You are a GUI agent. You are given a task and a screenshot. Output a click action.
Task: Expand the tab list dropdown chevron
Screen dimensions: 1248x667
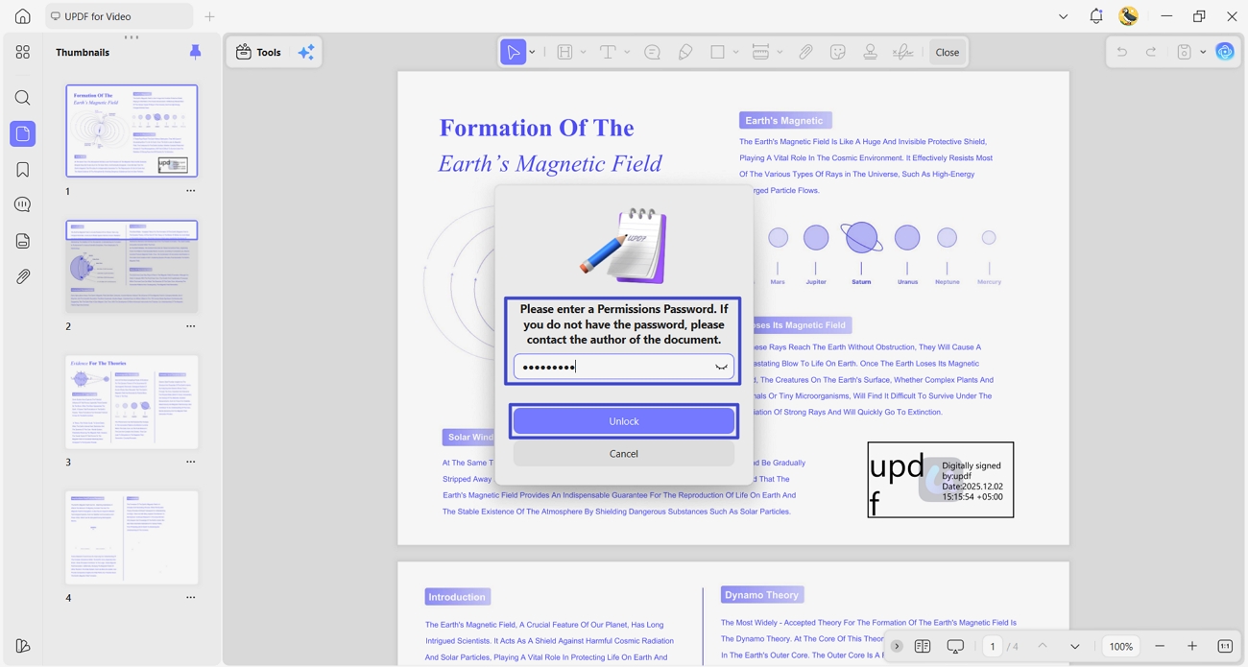[x=1063, y=16]
